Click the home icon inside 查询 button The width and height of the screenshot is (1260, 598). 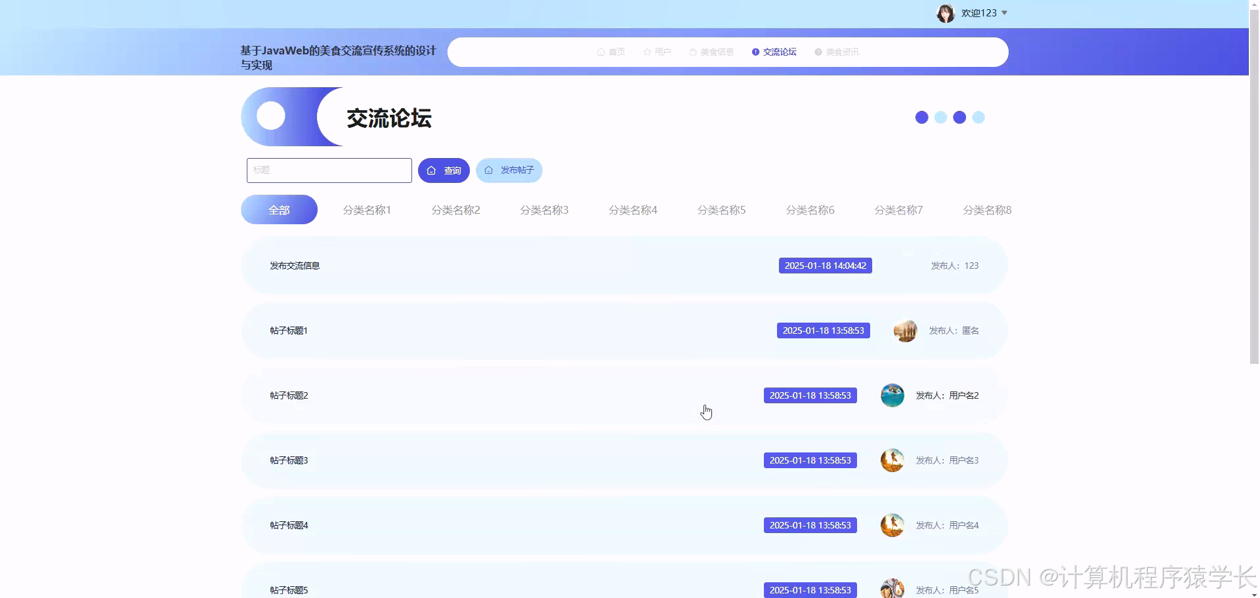[x=431, y=170]
